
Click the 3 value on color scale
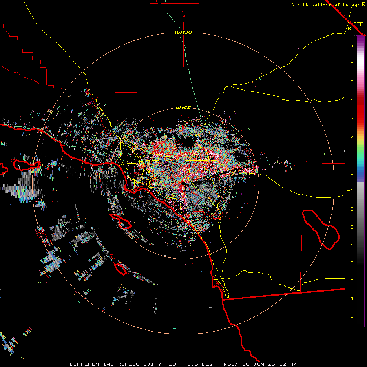352,118
